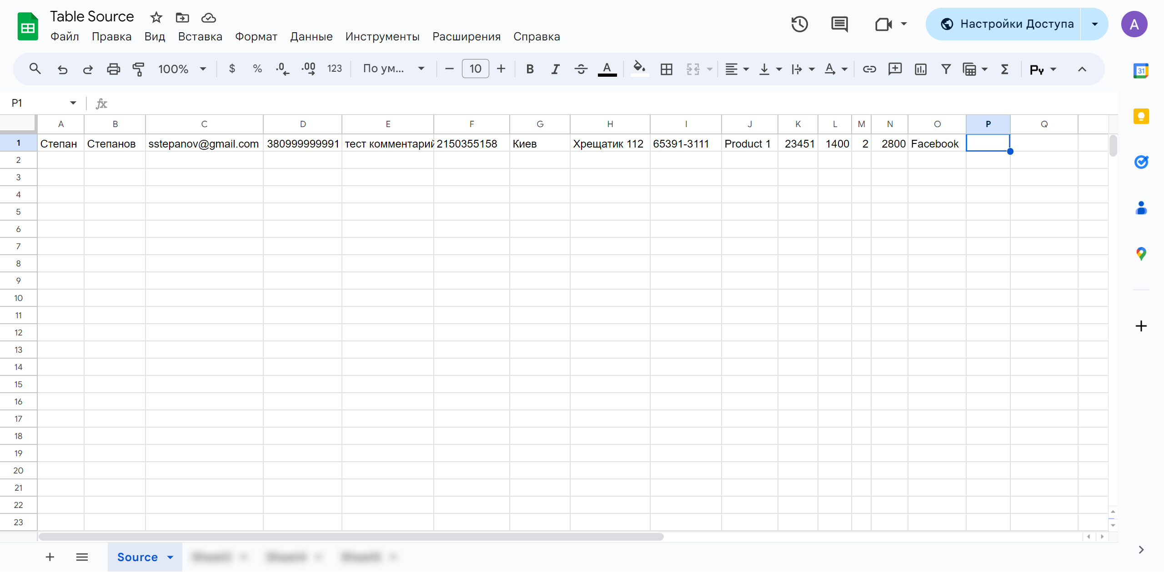Image resolution: width=1164 pixels, height=572 pixels.
Task: Click the merge cells icon
Action: (x=692, y=69)
